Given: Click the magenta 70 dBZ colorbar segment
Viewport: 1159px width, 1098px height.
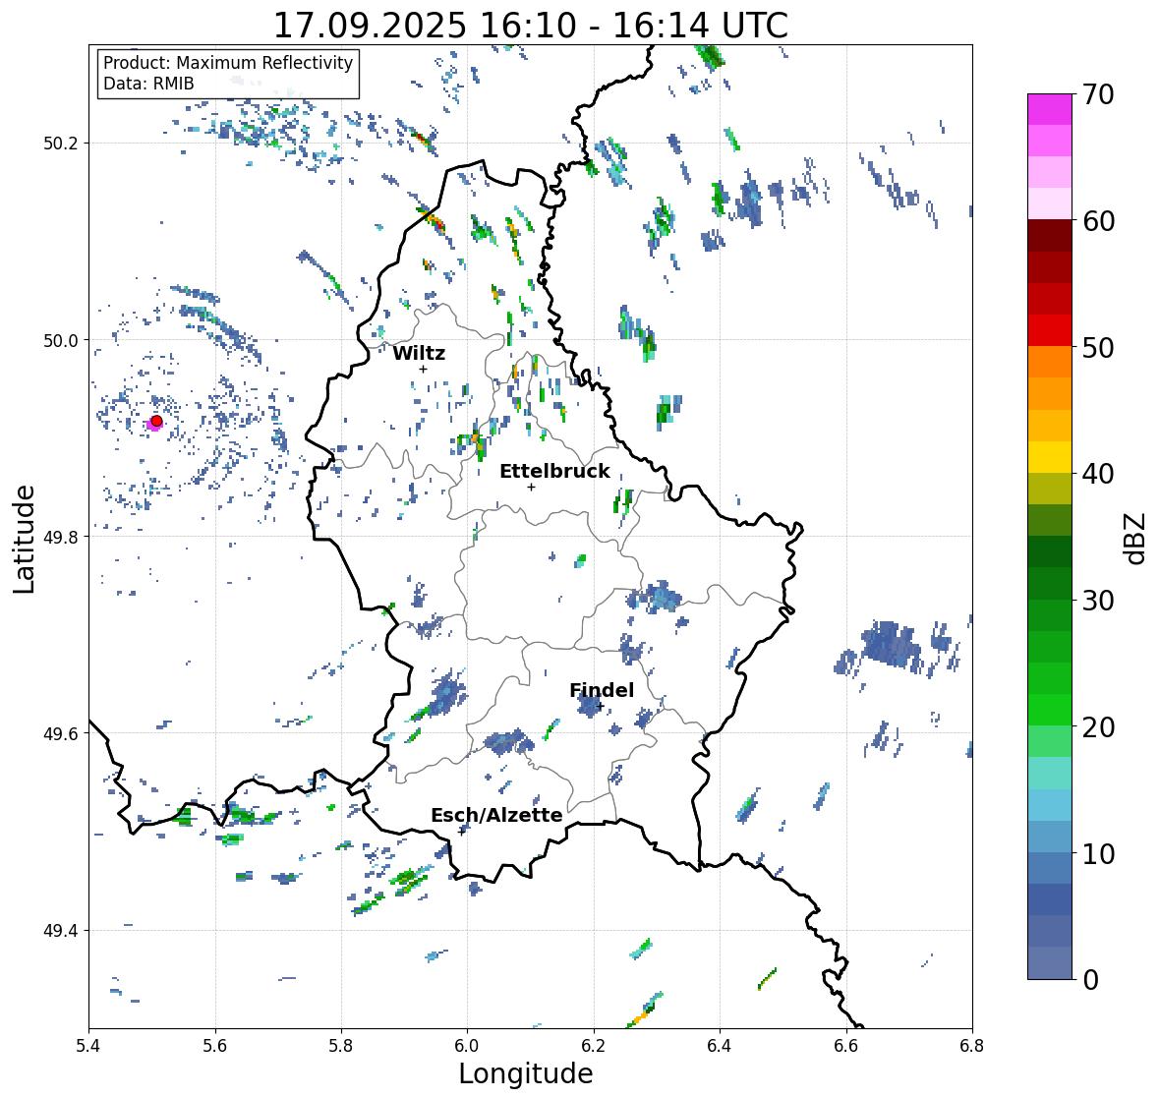Looking at the screenshot, I should click(1050, 109).
